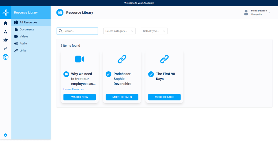
Task: Click MORE DETAILS for Podchaser card
Action: (122, 97)
